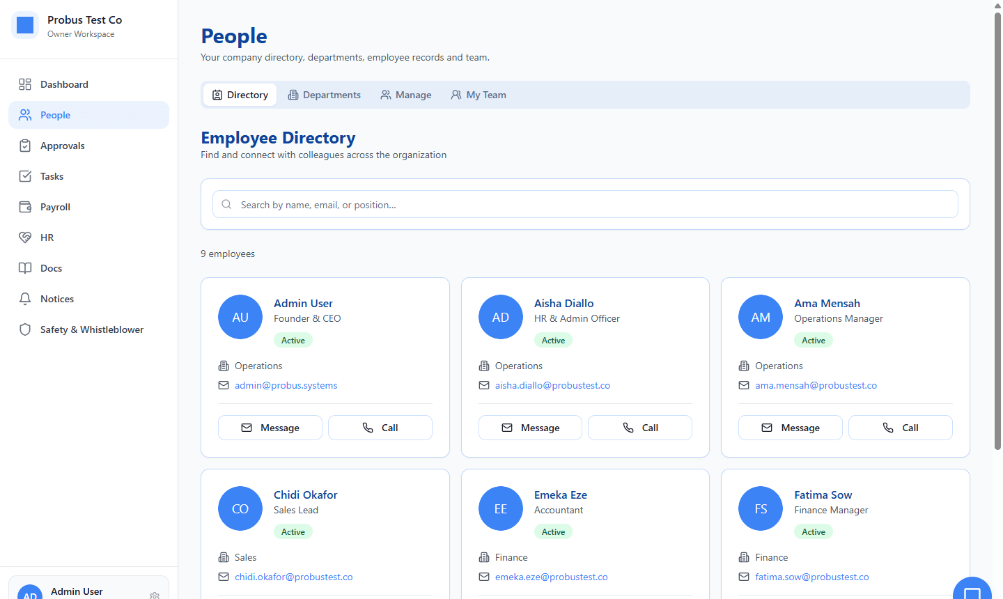Call Admin User
1003x599 pixels.
(380, 428)
